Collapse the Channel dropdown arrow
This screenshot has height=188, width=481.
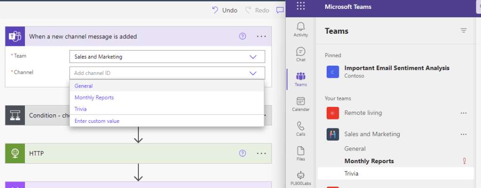click(253, 73)
